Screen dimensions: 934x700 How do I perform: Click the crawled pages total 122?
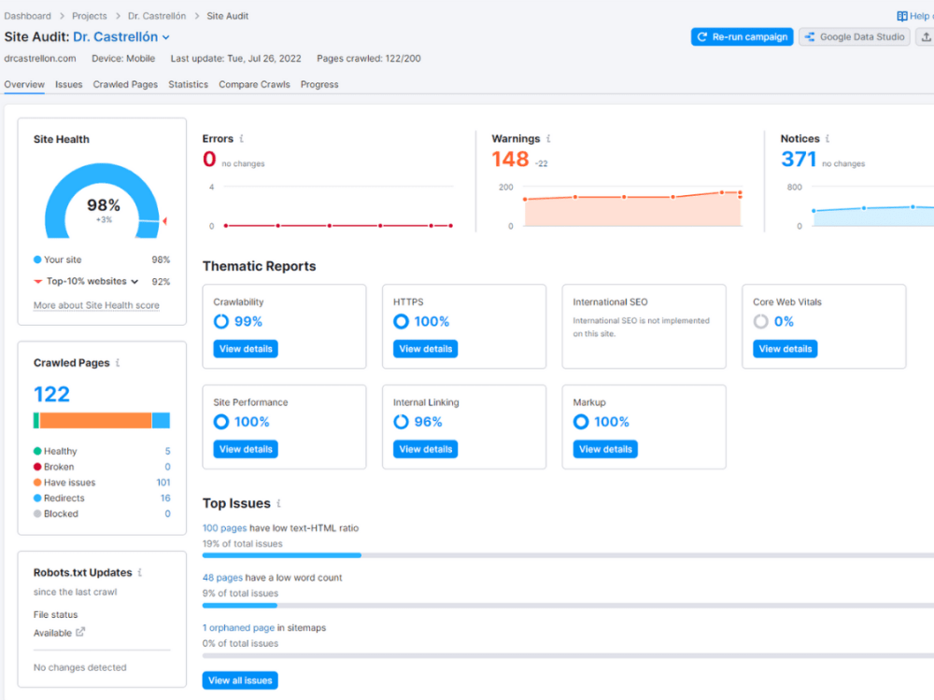[x=51, y=394]
